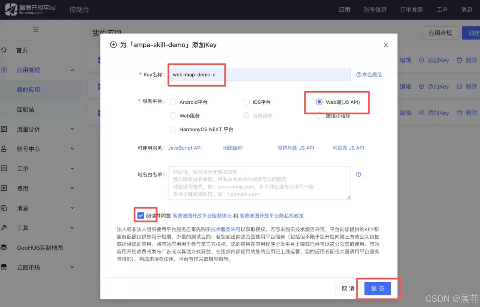Screen dimensions: 480x307
Task: Select the 微信小程序 radio button
Action: [319, 116]
